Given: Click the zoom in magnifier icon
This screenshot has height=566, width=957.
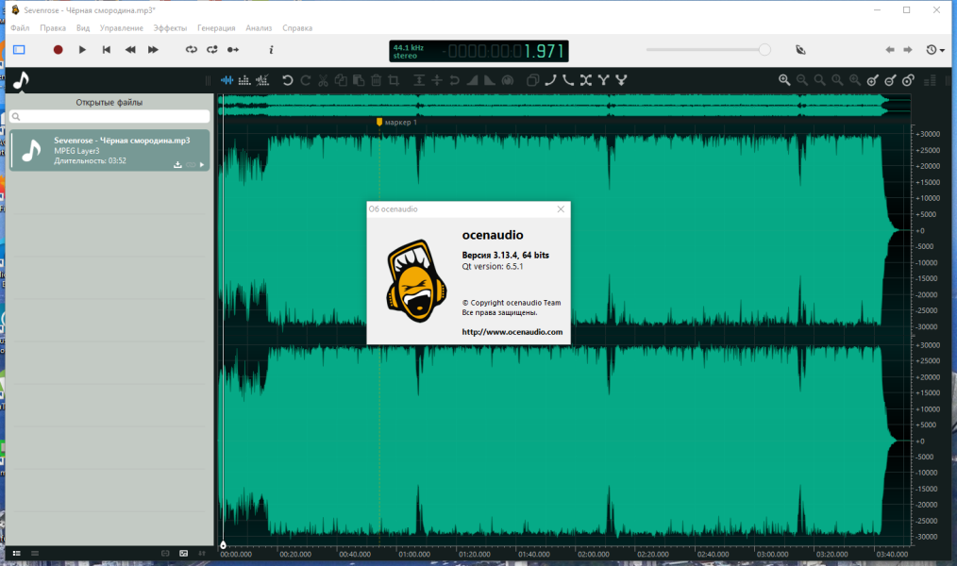Looking at the screenshot, I should click(784, 80).
